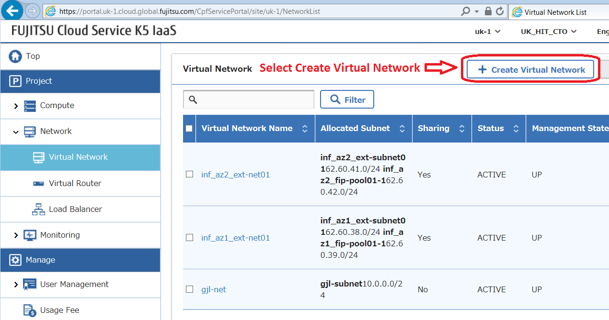Open the inf_az2_ext-net01 network link
This screenshot has height=320, width=609.
[235, 175]
